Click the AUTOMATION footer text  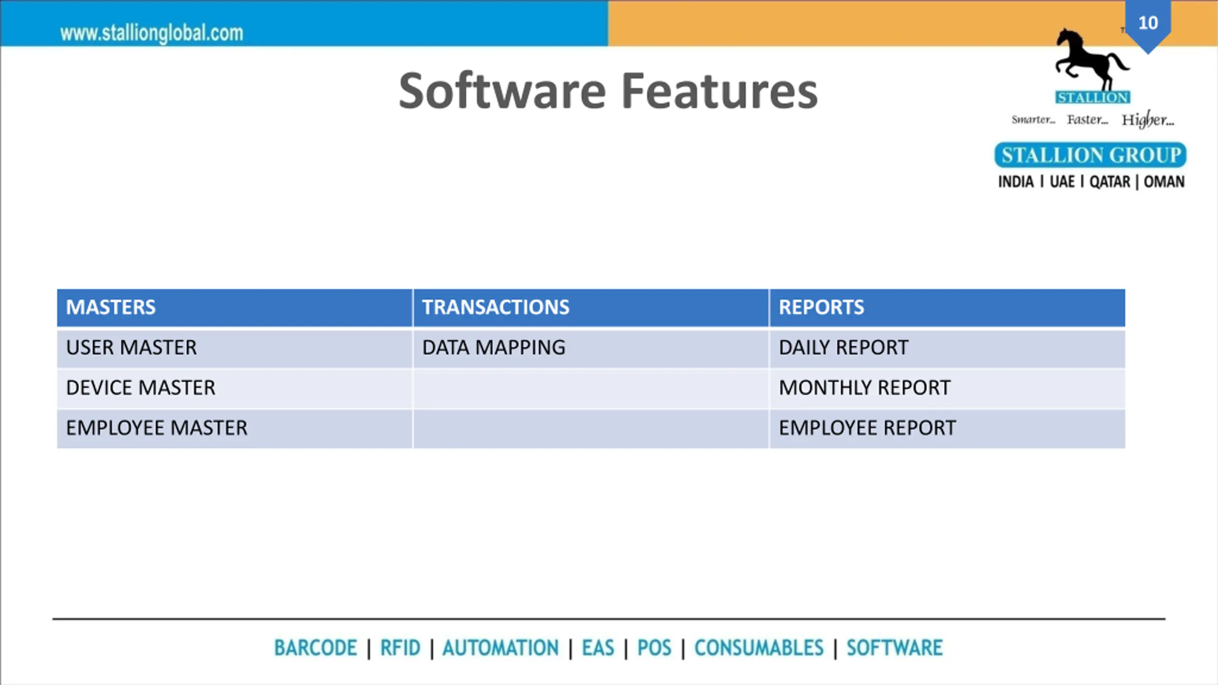501,648
